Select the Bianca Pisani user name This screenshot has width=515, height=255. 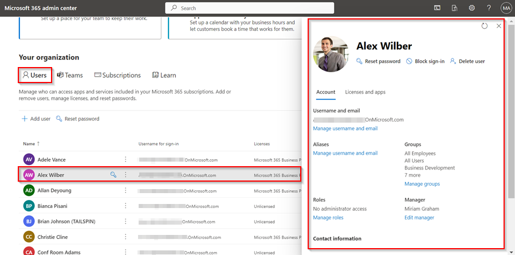52,206
